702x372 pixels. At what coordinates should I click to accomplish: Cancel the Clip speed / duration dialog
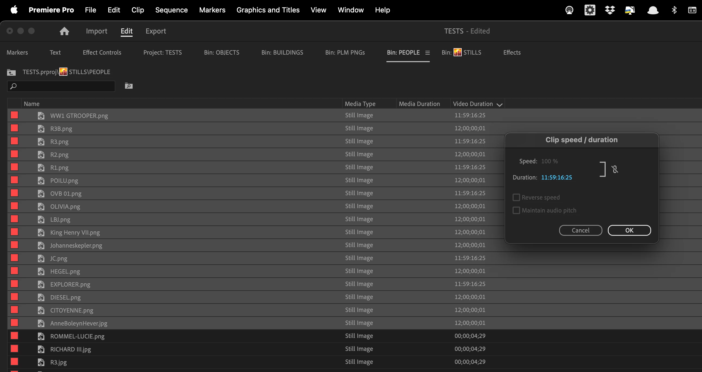point(580,230)
